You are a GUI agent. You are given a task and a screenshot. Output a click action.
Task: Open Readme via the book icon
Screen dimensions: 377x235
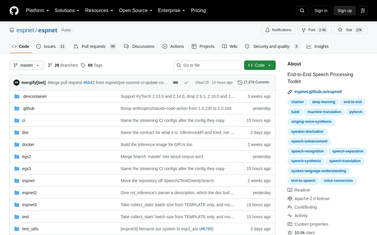click(290, 190)
